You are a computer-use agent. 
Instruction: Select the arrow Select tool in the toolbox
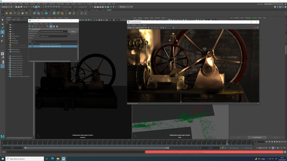point(2,20)
